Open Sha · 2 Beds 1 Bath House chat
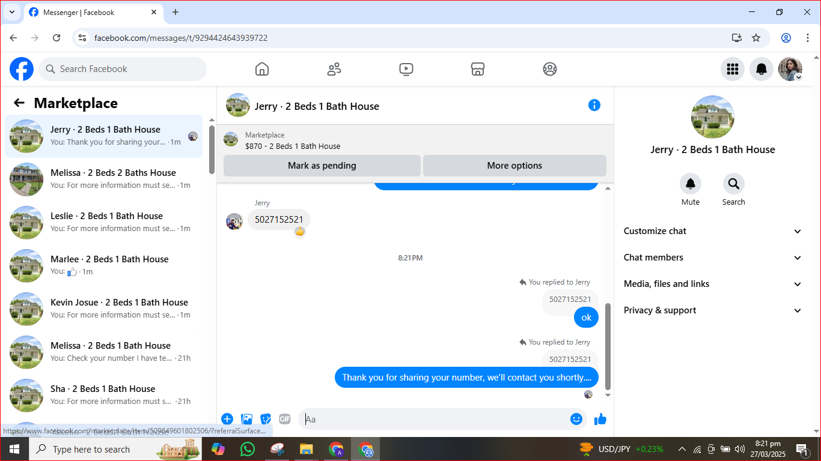 pos(104,396)
